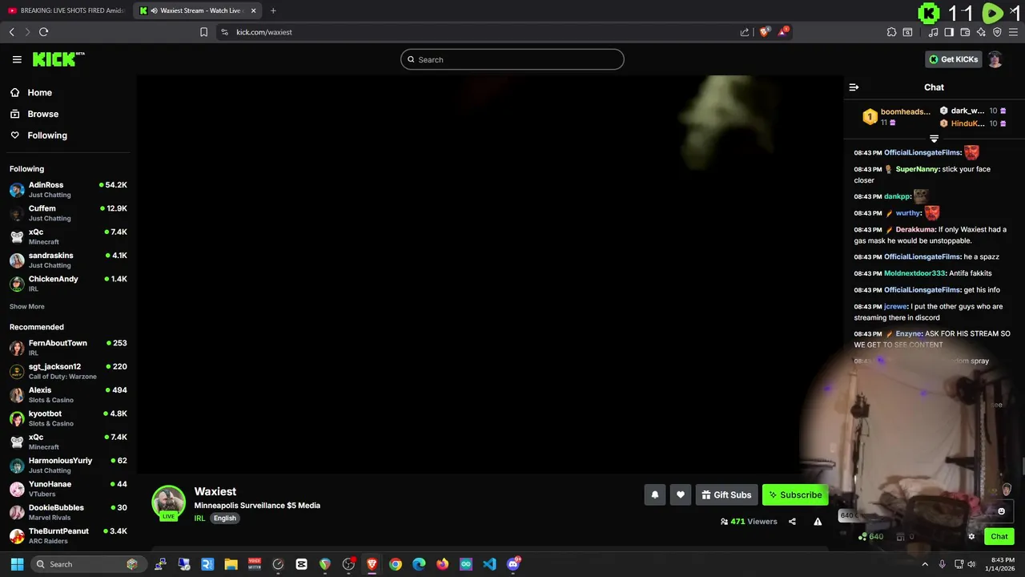Image resolution: width=1025 pixels, height=577 pixels.
Task: Open VS Code from the taskbar
Action: point(489,564)
